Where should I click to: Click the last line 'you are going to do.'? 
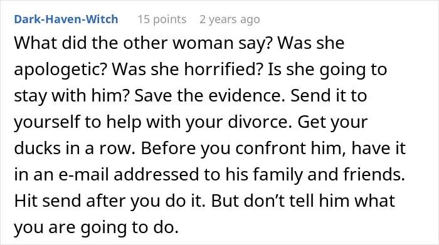[x=97, y=228]
